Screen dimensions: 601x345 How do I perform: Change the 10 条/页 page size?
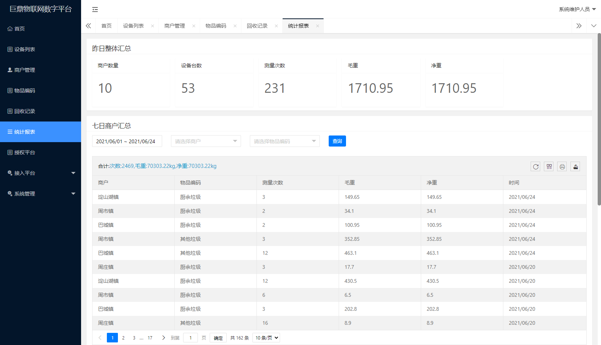266,338
